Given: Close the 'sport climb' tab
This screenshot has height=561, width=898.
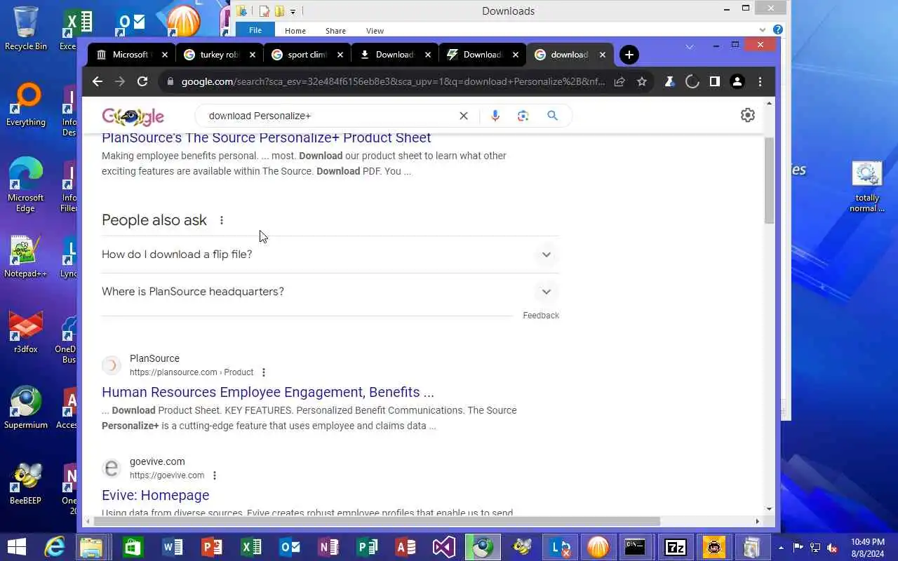Looking at the screenshot, I should (x=340, y=55).
